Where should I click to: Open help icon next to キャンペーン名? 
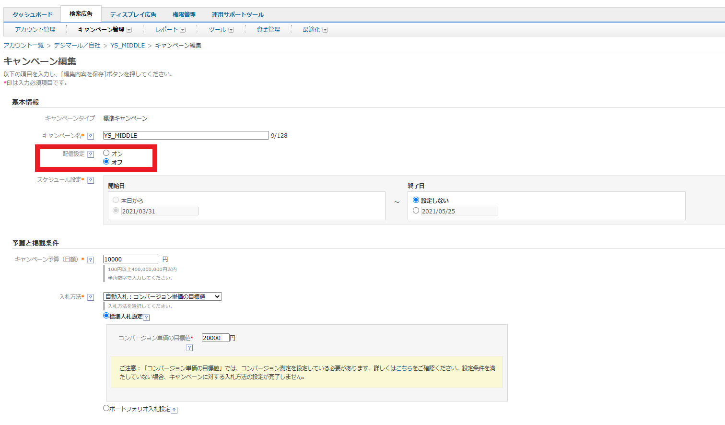(x=91, y=136)
